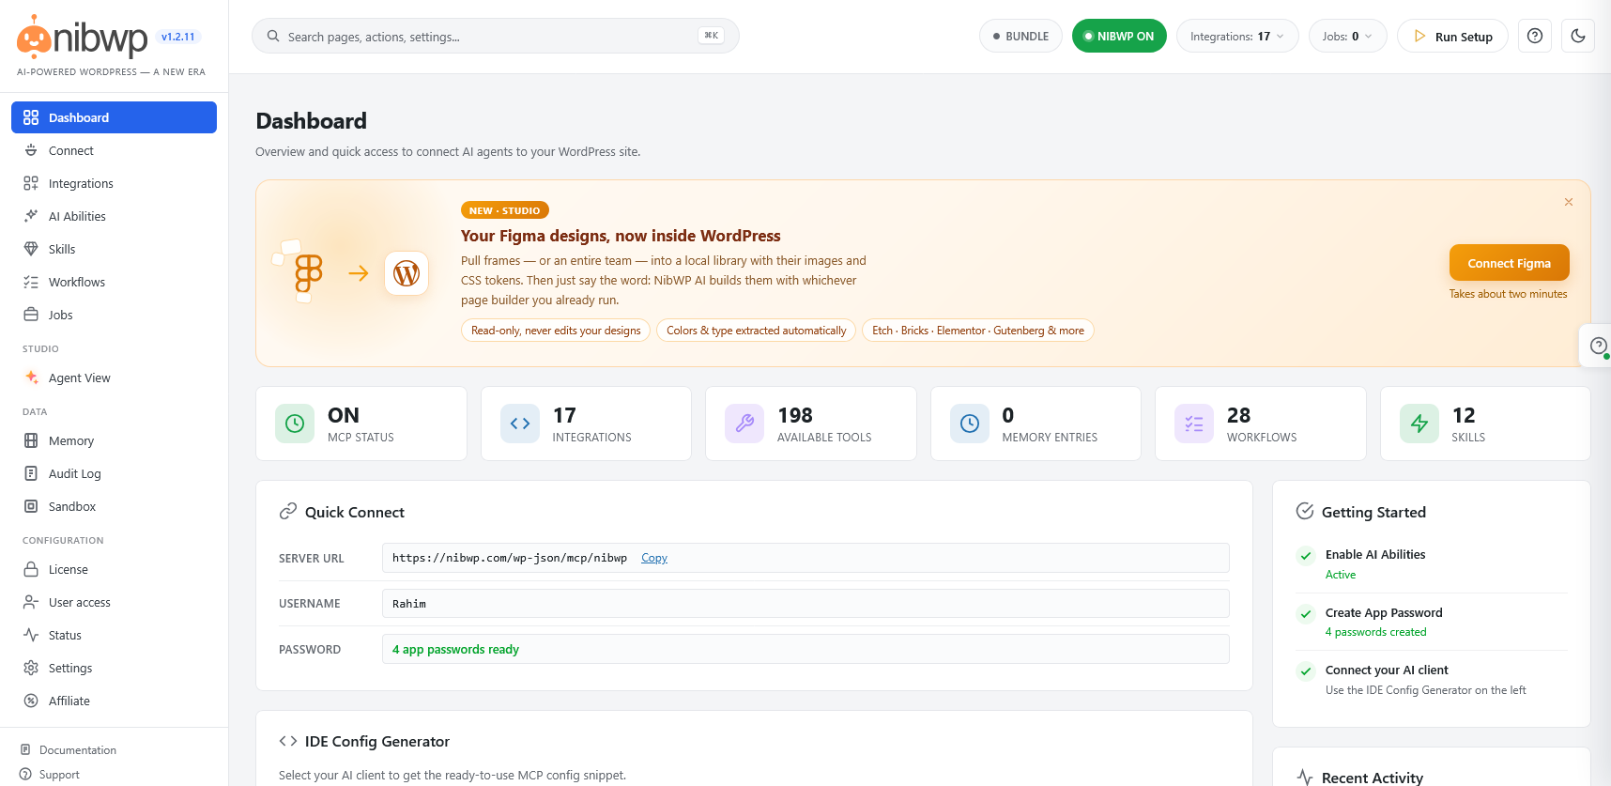Open Agent View under Studio

click(114, 378)
